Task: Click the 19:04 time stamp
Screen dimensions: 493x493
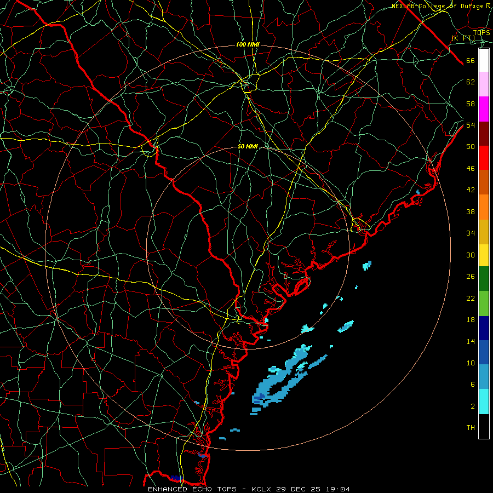Action: point(338,489)
